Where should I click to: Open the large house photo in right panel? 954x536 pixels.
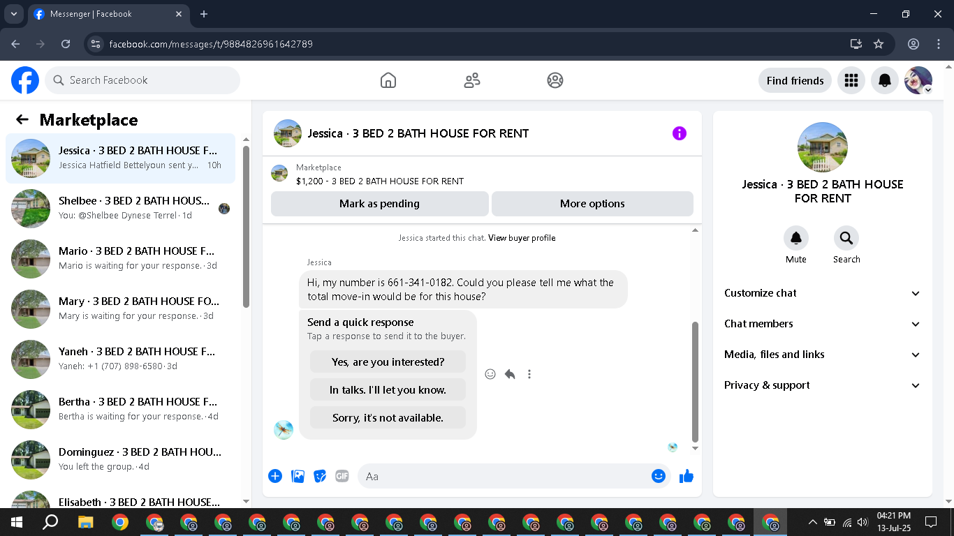coord(823,147)
